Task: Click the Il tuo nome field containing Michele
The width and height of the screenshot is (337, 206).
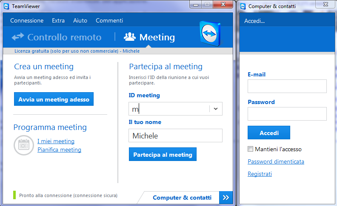Action: coord(175,135)
